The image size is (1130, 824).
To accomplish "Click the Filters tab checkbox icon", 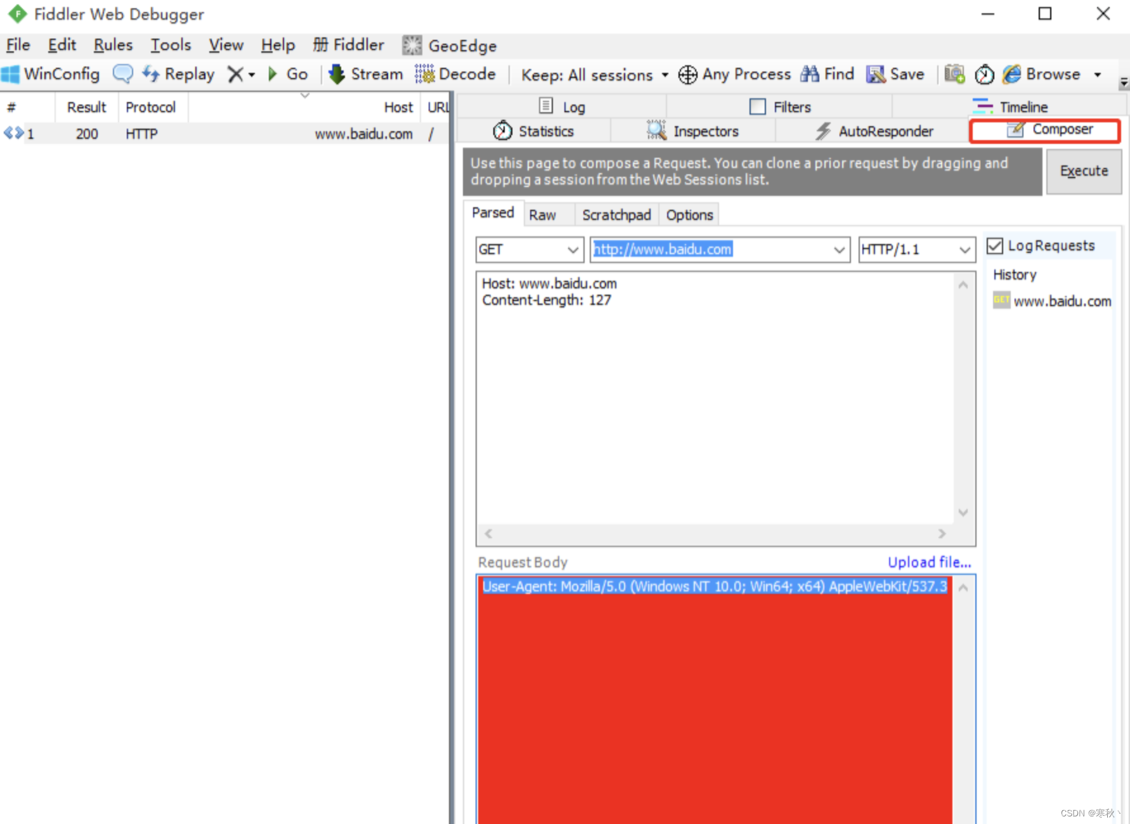I will click(x=757, y=106).
